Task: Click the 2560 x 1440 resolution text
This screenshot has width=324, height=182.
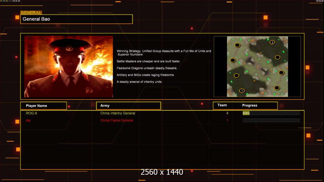Action: click(162, 172)
